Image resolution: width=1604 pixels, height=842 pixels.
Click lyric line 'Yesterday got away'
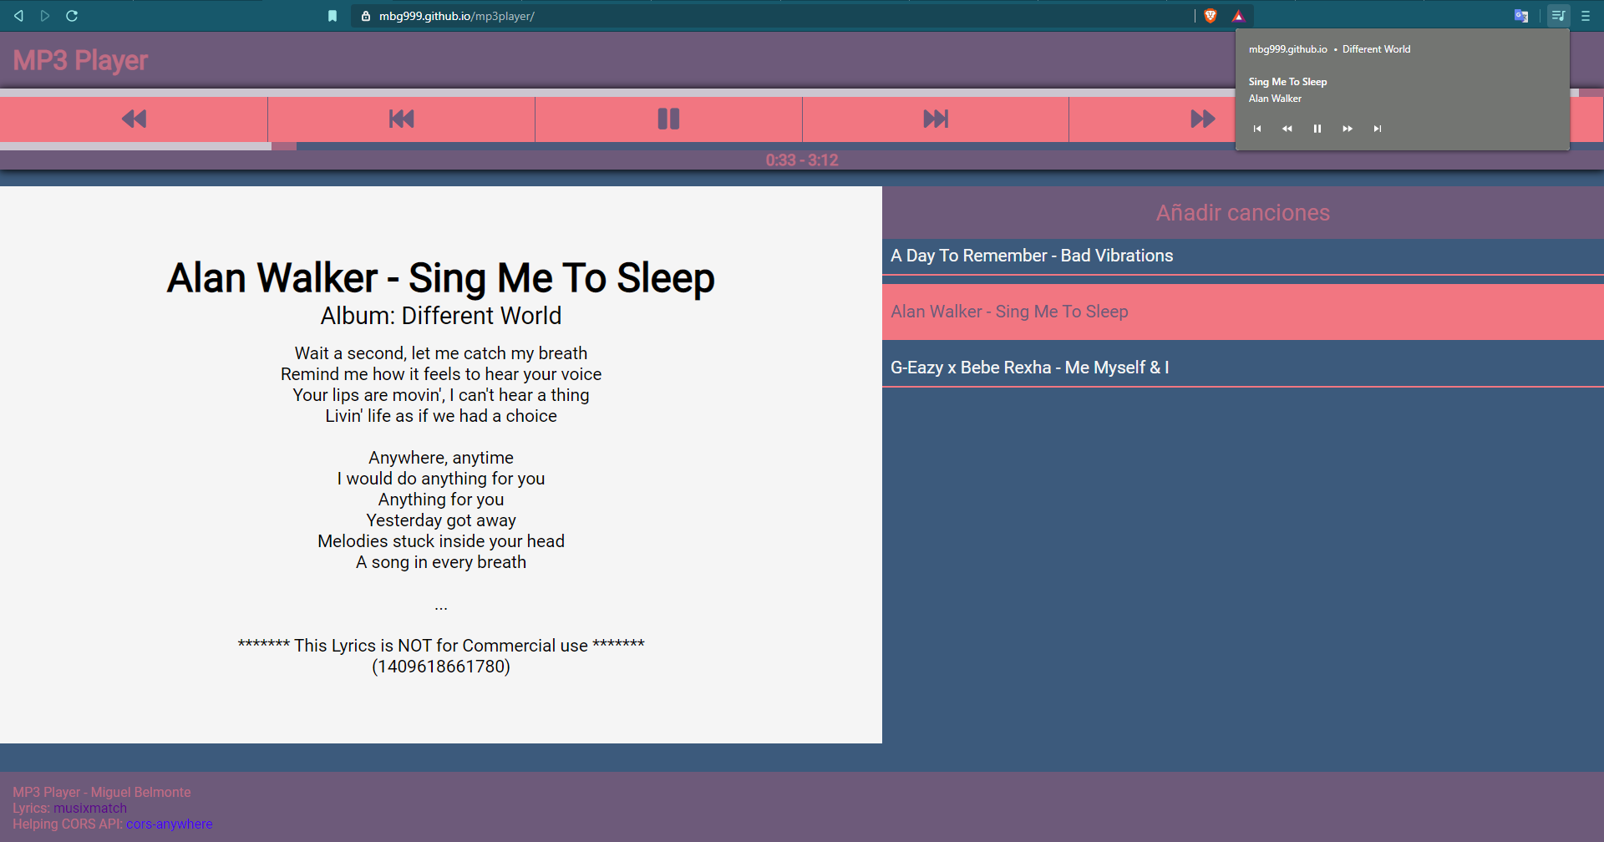(x=441, y=520)
